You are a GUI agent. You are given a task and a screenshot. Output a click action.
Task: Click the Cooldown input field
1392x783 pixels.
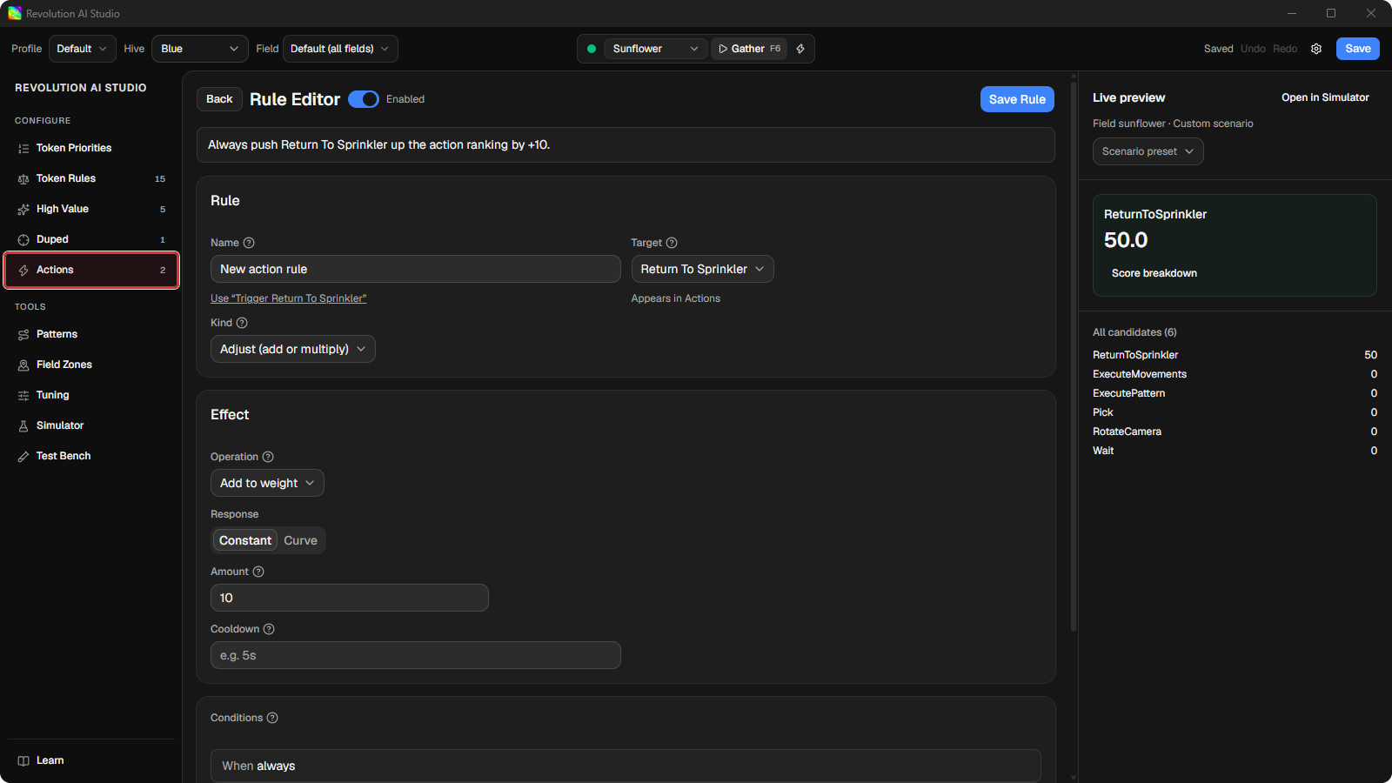416,655
